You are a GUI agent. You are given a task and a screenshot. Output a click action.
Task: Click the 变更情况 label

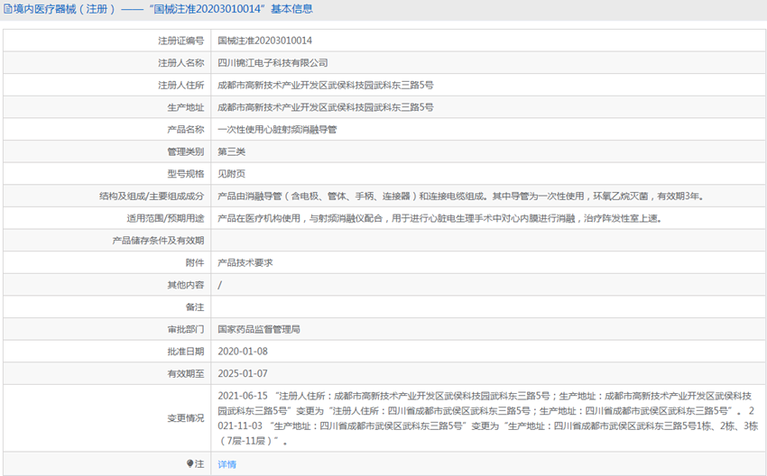tap(185, 417)
